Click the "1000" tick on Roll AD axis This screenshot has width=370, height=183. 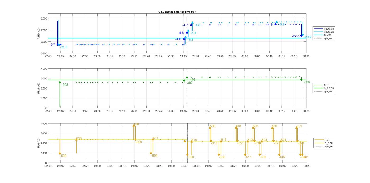point(43,153)
